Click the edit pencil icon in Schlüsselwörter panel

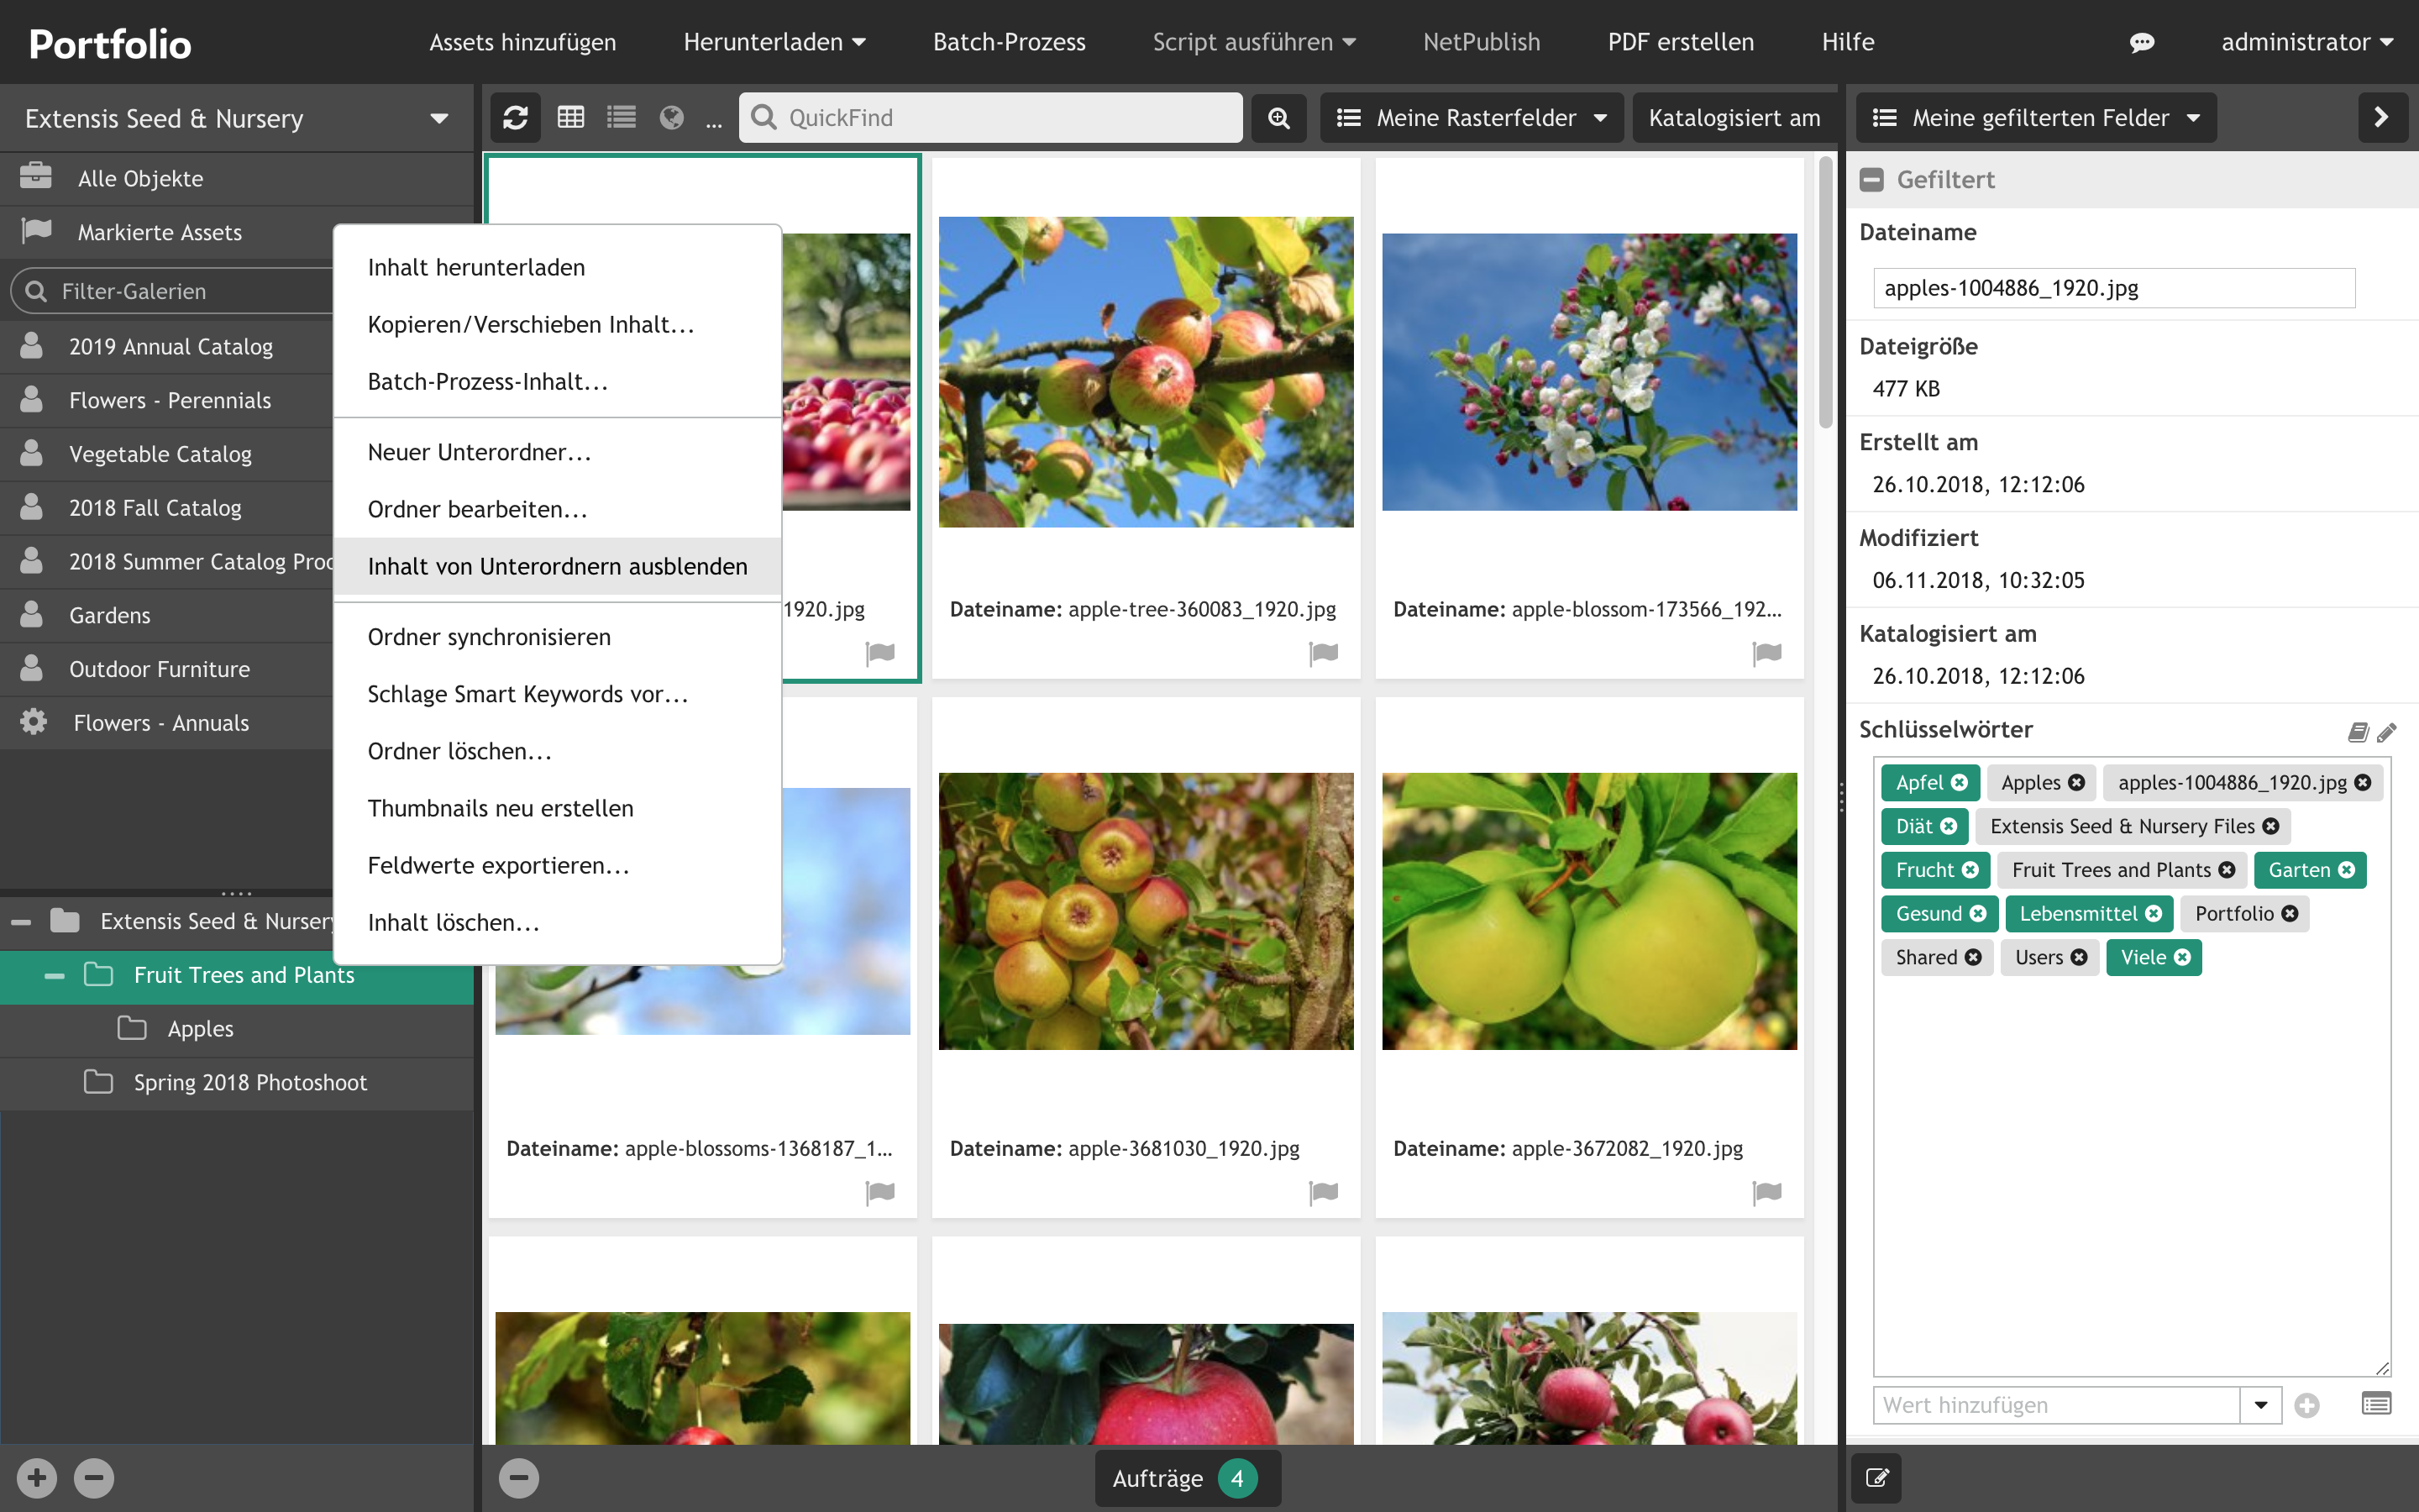point(2388,732)
